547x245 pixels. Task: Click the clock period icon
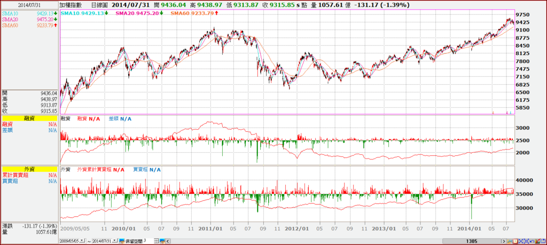point(515,241)
